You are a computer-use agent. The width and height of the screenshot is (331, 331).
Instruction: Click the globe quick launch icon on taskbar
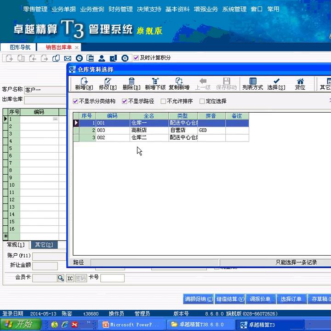point(54,325)
